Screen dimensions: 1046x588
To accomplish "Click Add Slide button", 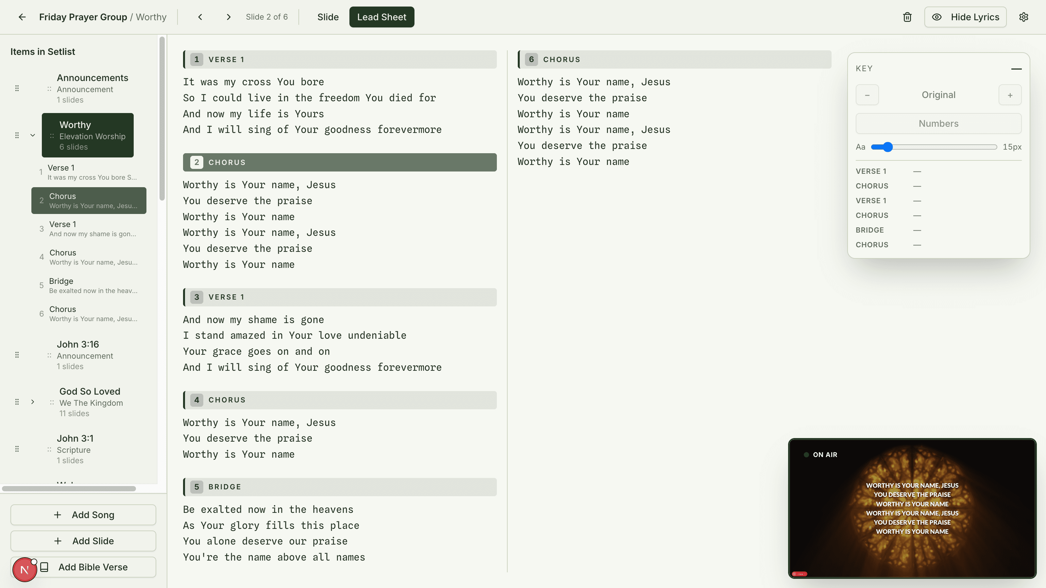I will coord(83,541).
